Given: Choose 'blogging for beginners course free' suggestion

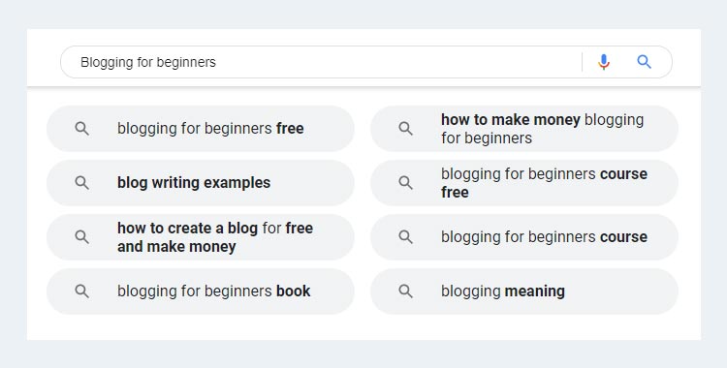Looking at the screenshot, I should 524,183.
